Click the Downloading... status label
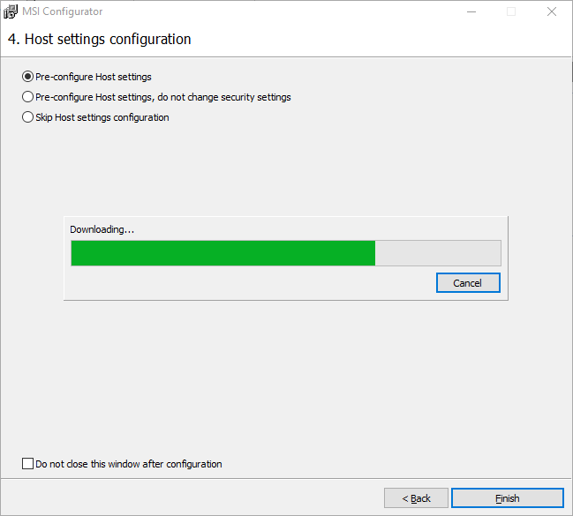The height and width of the screenshot is (516, 573). [x=102, y=229]
